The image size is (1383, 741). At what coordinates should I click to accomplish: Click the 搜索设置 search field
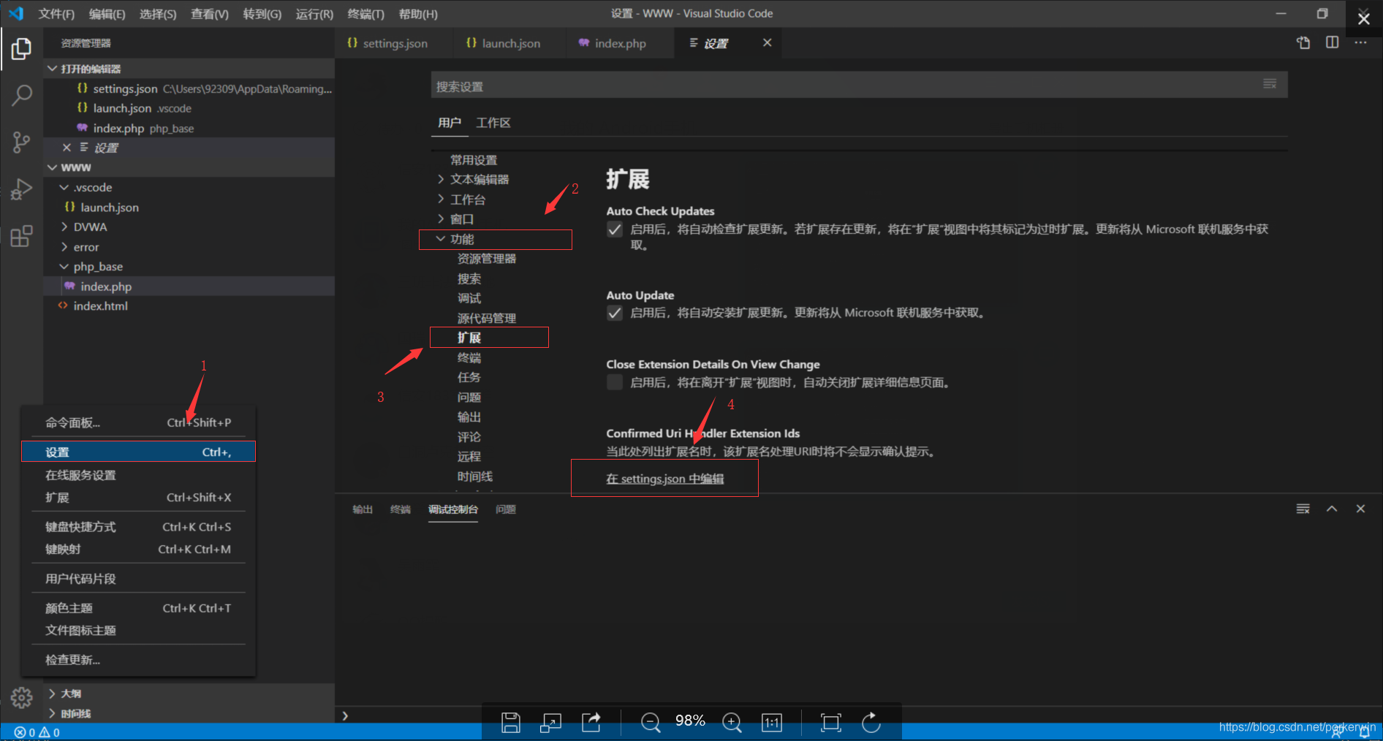point(859,85)
